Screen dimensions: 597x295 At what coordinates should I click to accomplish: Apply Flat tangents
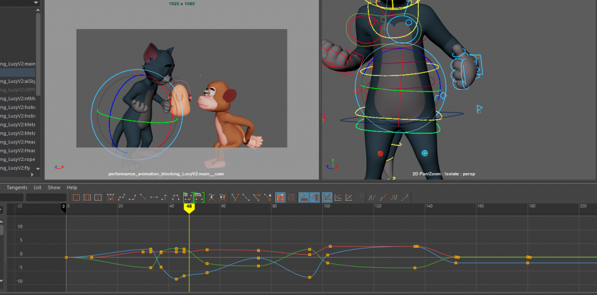[154, 197]
